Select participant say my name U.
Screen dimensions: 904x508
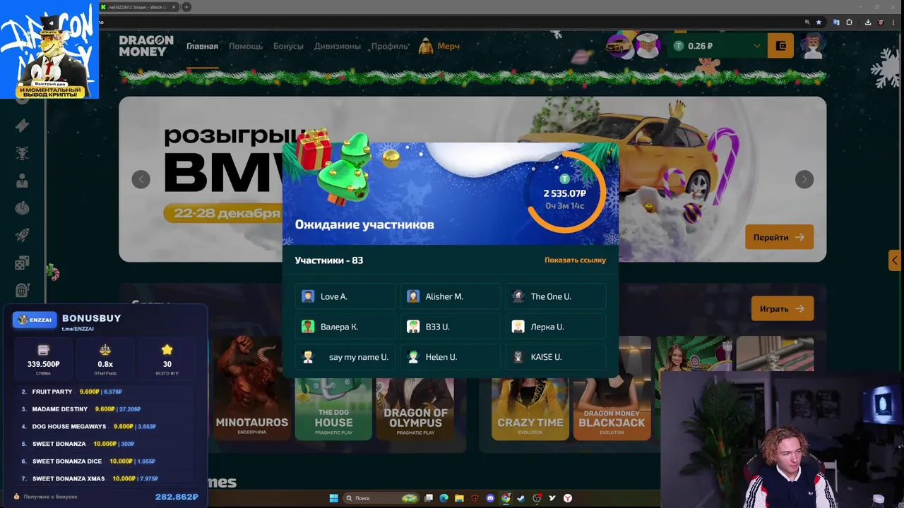click(x=345, y=357)
